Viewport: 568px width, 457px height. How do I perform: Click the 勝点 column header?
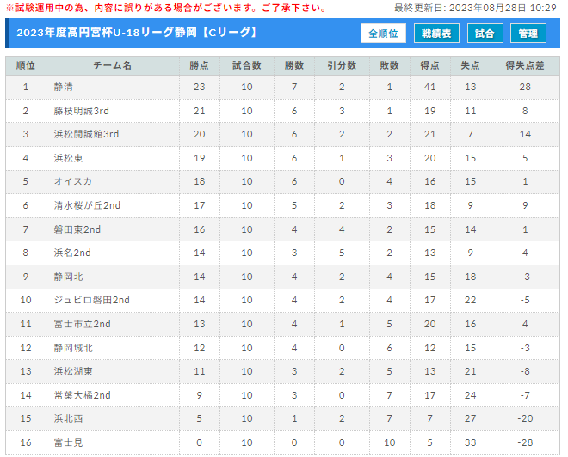(200, 65)
